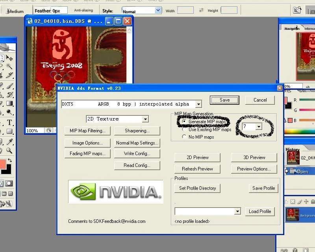Switch to the Navigator panel tab

292,28
